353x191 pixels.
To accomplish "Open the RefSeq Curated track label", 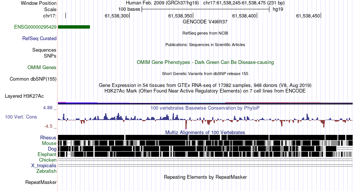I will 39,39.
